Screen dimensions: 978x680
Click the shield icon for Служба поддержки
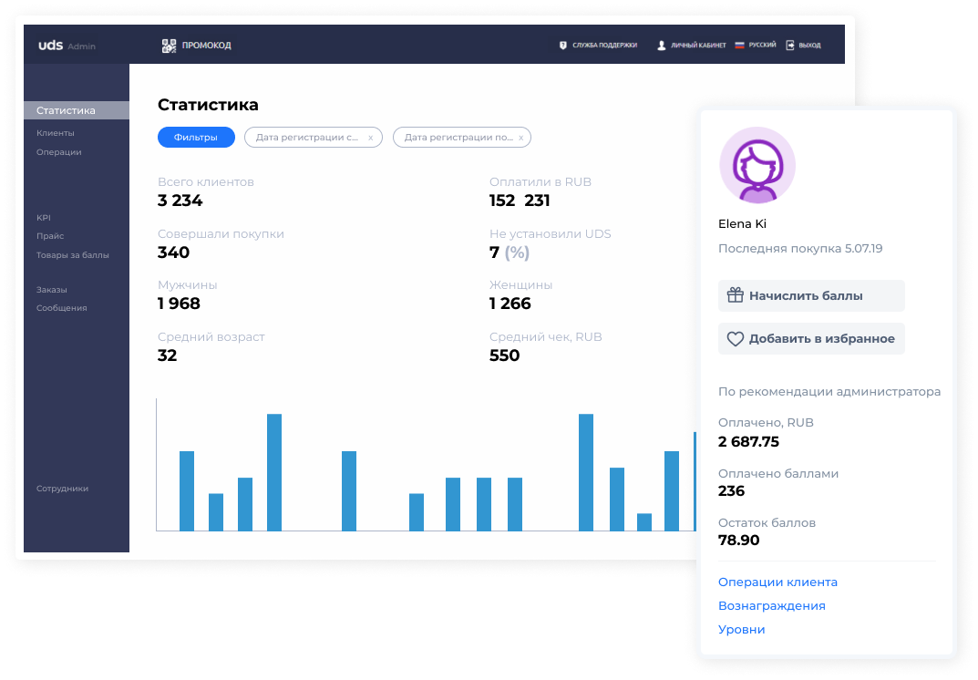click(x=562, y=46)
